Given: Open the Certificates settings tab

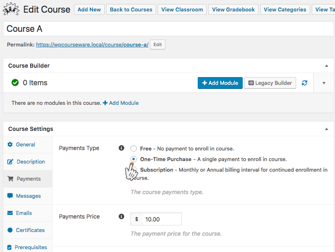Looking at the screenshot, I should (x=28, y=230).
